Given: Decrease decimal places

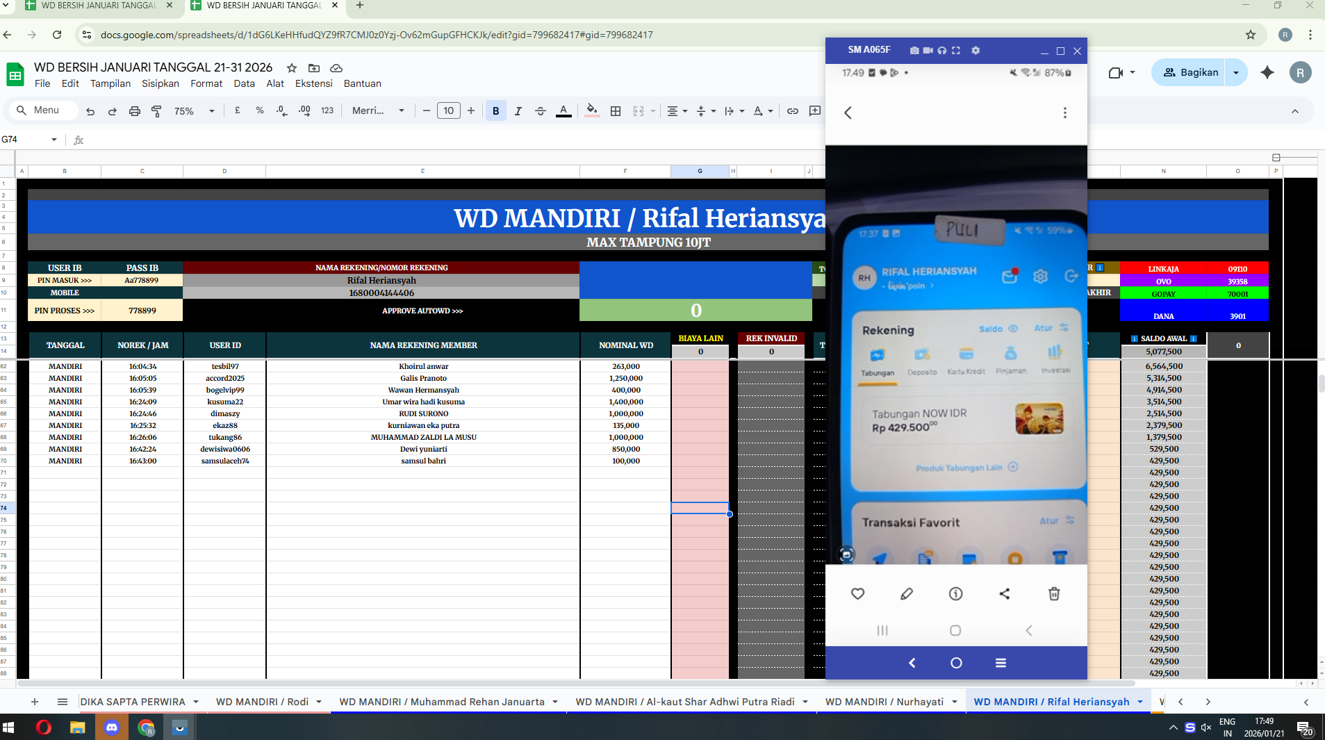Looking at the screenshot, I should (281, 110).
